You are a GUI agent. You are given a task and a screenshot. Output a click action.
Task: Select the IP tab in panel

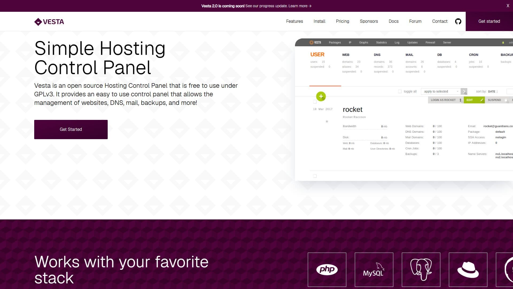click(350, 43)
